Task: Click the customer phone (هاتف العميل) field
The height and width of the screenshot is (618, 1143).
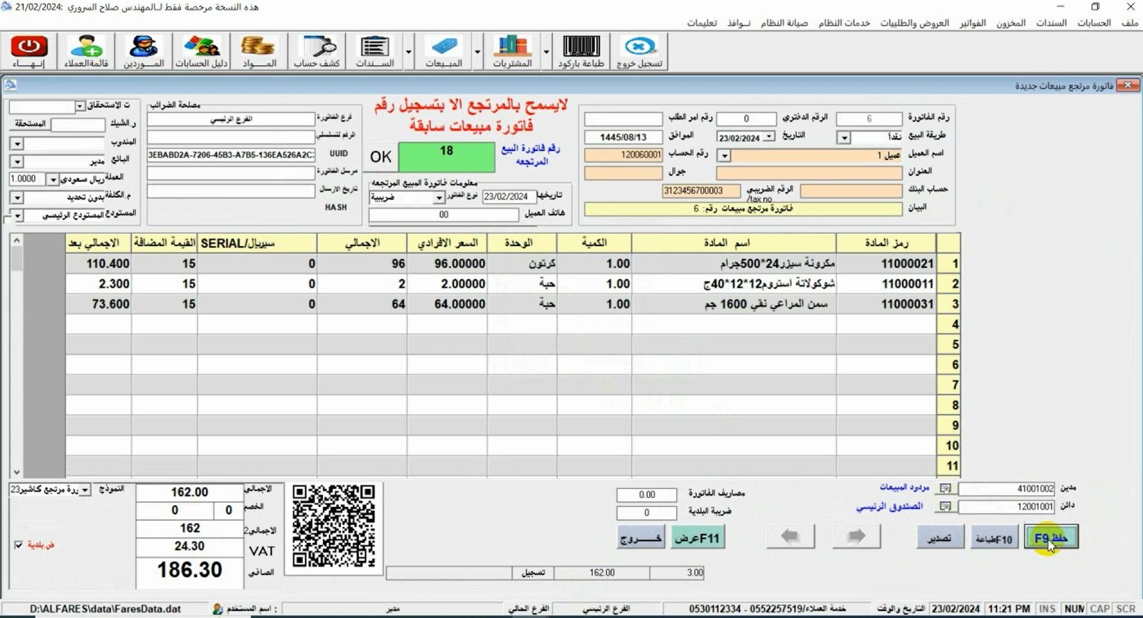Action: click(444, 215)
